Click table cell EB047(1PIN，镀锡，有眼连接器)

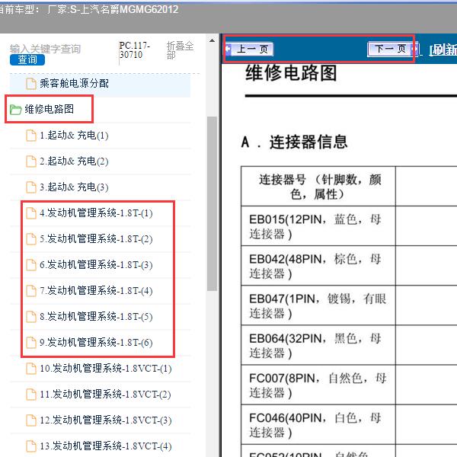point(318,305)
